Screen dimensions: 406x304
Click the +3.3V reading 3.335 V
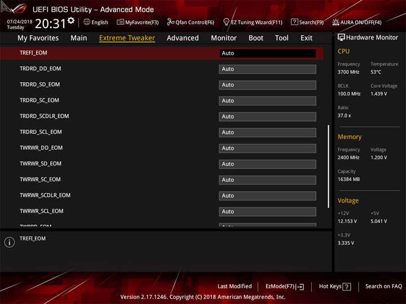(346, 243)
